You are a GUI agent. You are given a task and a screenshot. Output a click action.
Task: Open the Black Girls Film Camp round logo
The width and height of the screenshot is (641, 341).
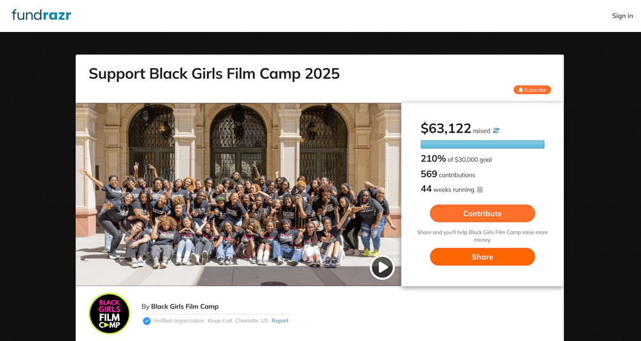pyautogui.click(x=110, y=313)
